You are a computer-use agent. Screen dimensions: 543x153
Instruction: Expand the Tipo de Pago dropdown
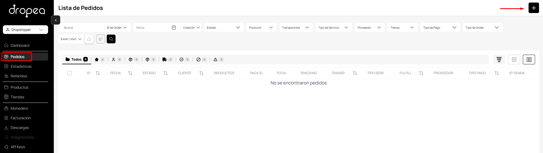point(440,27)
